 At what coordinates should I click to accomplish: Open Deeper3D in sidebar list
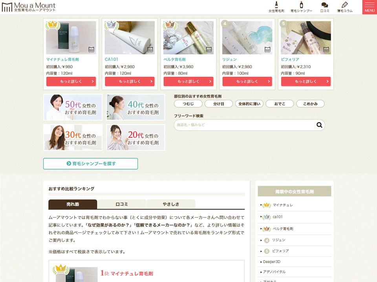pyautogui.click(x=271, y=262)
